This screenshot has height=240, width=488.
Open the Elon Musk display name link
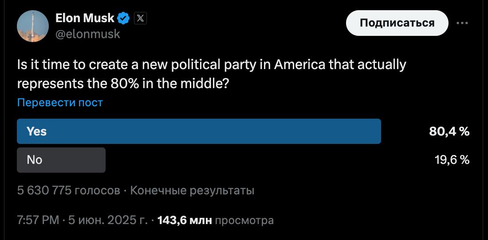pyautogui.click(x=85, y=18)
